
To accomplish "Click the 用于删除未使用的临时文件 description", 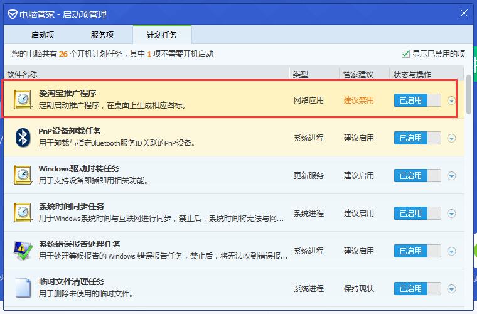I will pos(86,294).
